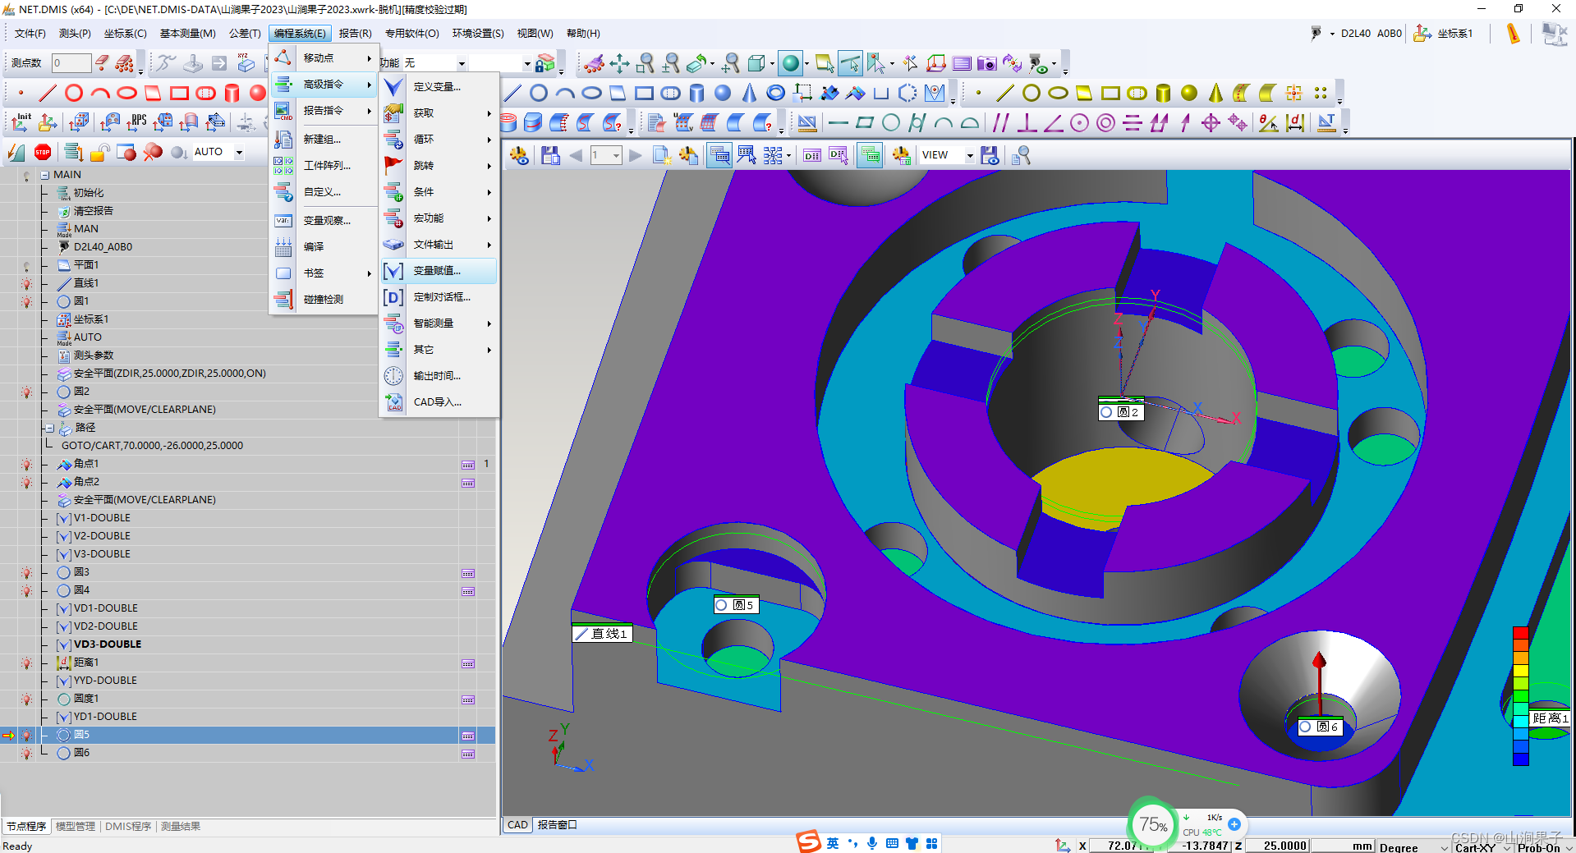Activate the zoom window magnifier tool
1576x853 pixels.
[646, 63]
